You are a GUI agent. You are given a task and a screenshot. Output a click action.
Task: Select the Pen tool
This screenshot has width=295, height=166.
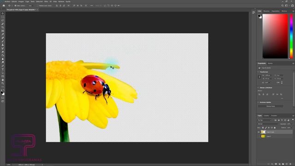tap(3, 66)
